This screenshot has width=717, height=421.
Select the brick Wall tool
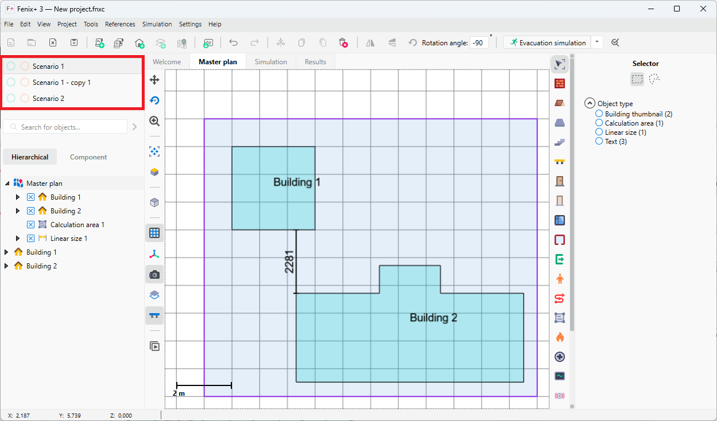(x=560, y=84)
